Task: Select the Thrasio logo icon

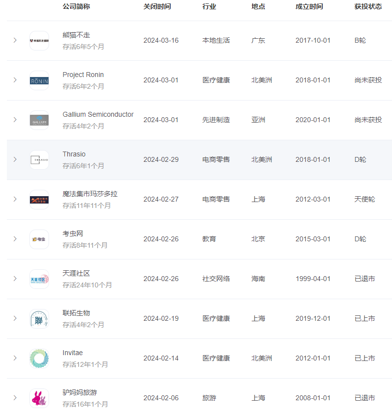Action: tap(39, 160)
